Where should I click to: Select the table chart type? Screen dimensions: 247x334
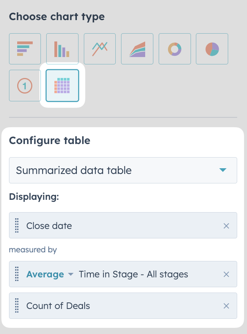point(62,86)
